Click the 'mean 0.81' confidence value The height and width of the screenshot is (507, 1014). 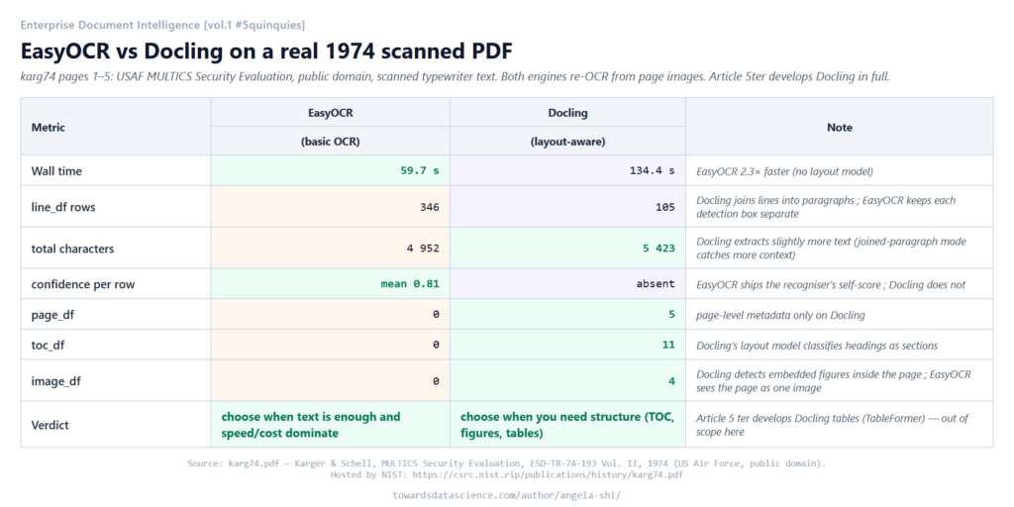click(x=410, y=284)
